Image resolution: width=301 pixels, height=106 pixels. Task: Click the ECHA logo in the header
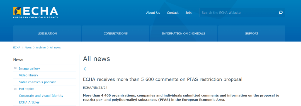click(x=35, y=13)
